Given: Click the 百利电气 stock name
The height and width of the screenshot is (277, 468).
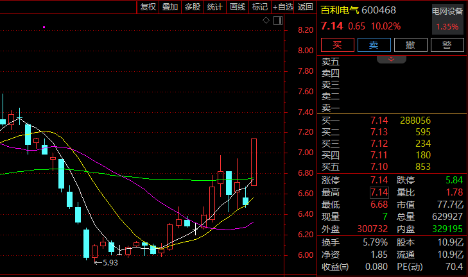Looking at the screenshot, I should 340,10.
